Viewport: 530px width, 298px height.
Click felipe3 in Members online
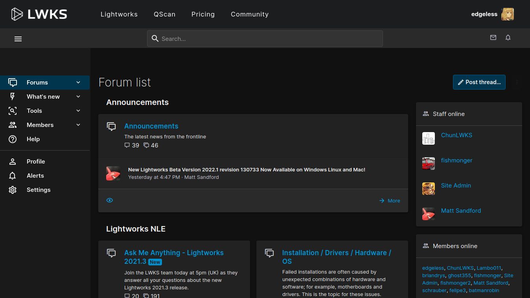(458, 291)
